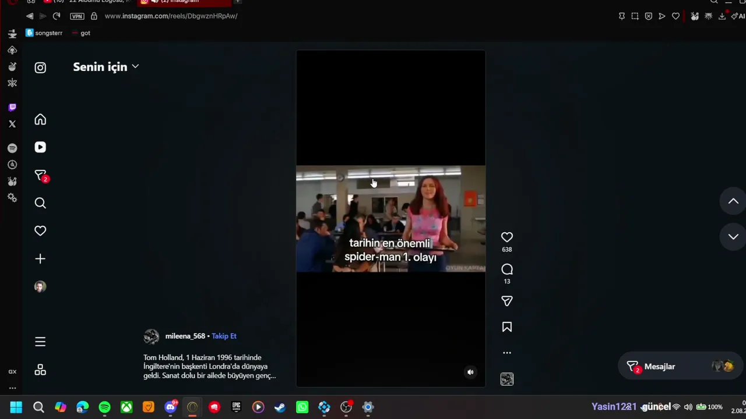Open browser downloads from toolbar
Screen dimensions: 746x419
[x=722, y=16]
